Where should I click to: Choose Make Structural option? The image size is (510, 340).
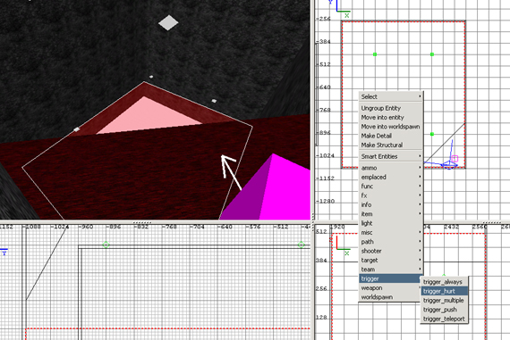click(x=391, y=145)
